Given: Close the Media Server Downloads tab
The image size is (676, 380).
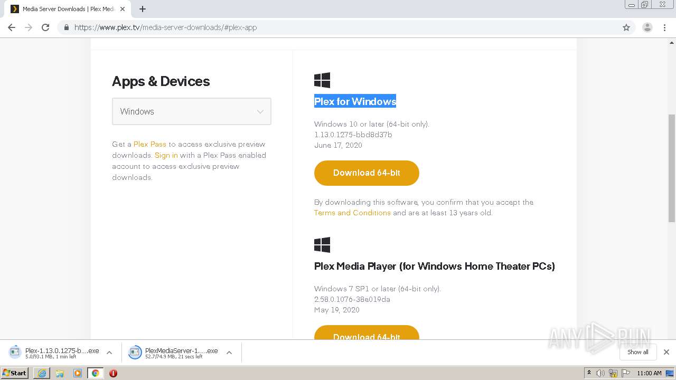Looking at the screenshot, I should pyautogui.click(x=123, y=9).
